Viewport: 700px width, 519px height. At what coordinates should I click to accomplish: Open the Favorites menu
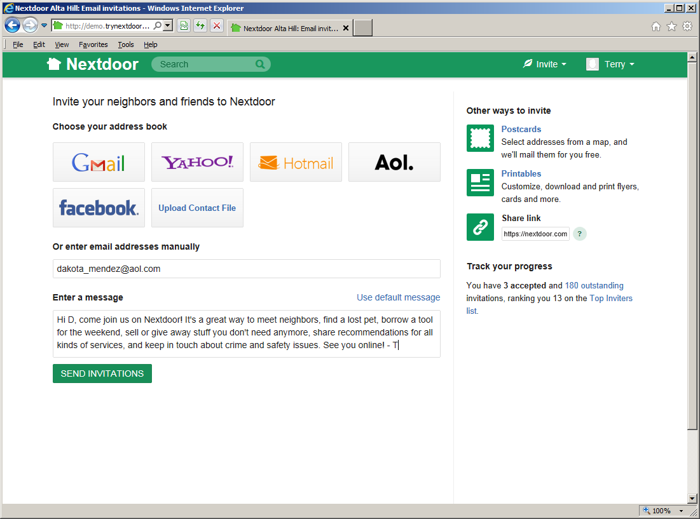click(93, 44)
